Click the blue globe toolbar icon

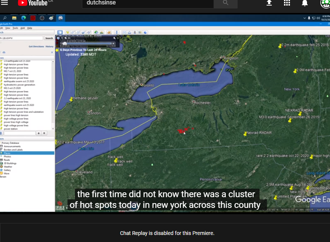click(x=145, y=32)
